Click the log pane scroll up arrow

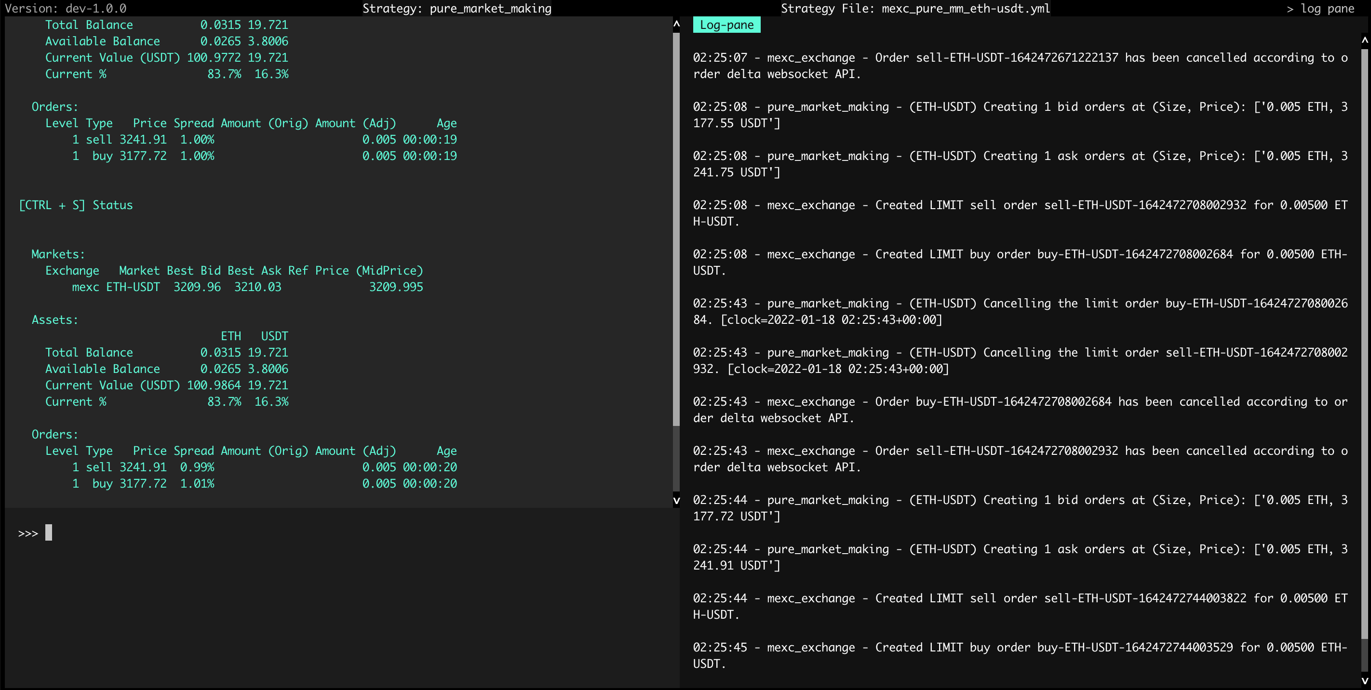(x=1365, y=40)
